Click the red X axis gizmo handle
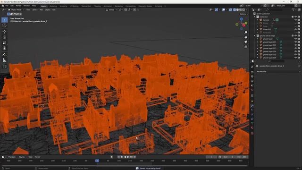The image size is (302, 170). point(244,25)
